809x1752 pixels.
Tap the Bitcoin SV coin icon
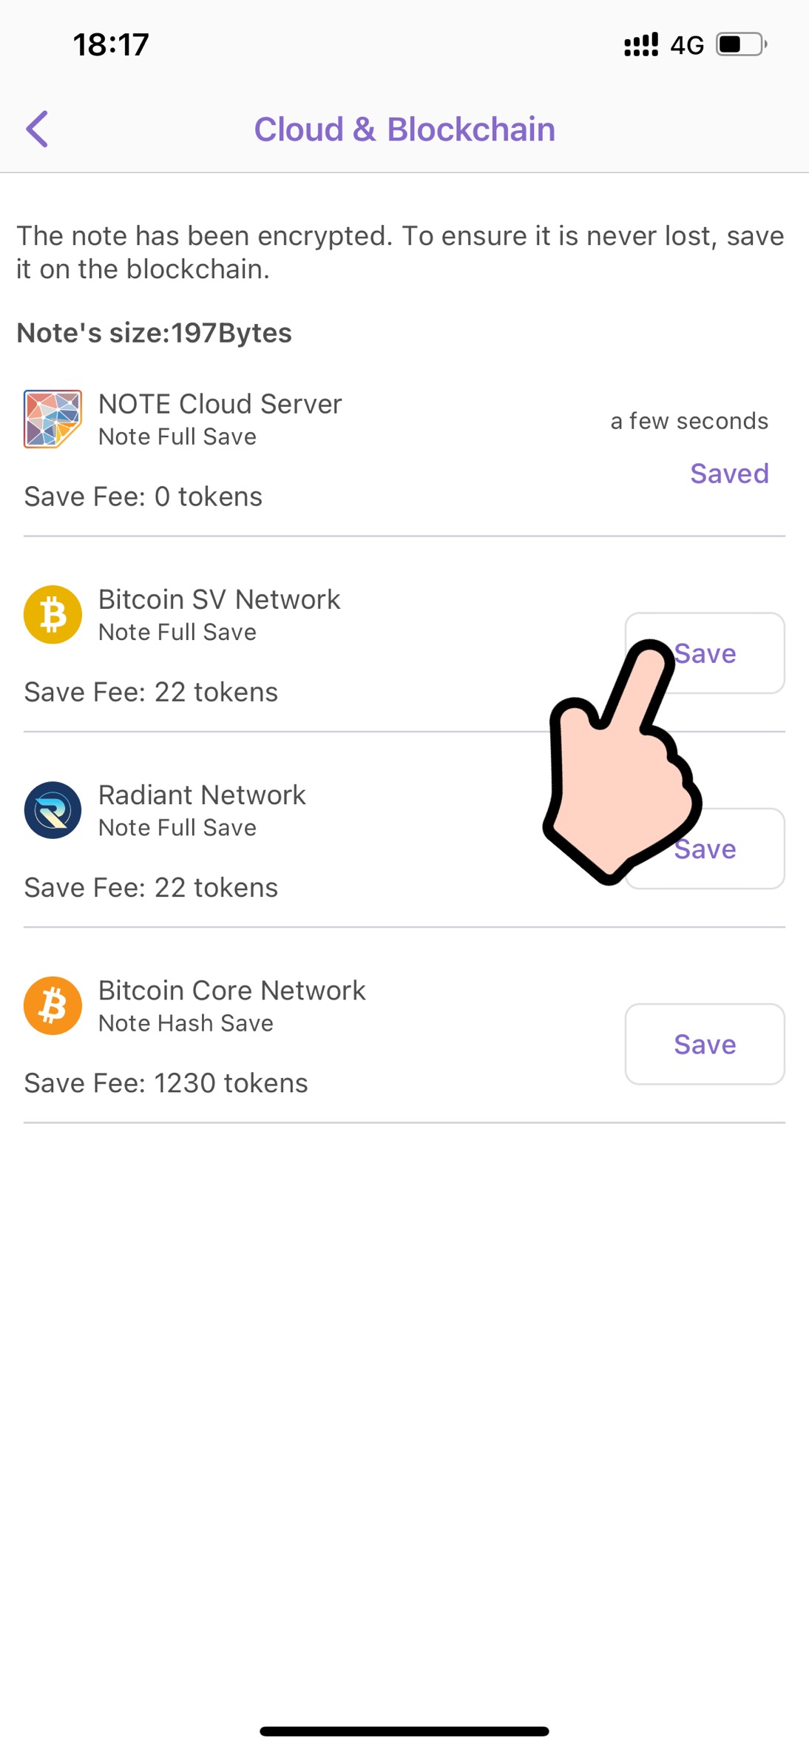click(53, 615)
